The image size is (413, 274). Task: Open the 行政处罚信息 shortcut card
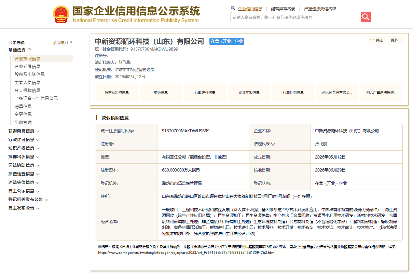point(293,92)
